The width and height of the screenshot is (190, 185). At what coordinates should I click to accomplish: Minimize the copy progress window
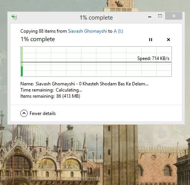click(150, 17)
